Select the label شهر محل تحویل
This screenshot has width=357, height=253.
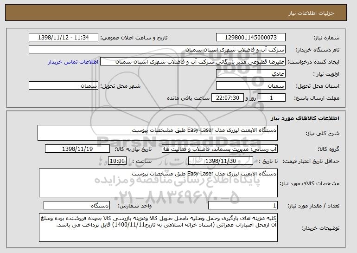[x=121, y=86]
